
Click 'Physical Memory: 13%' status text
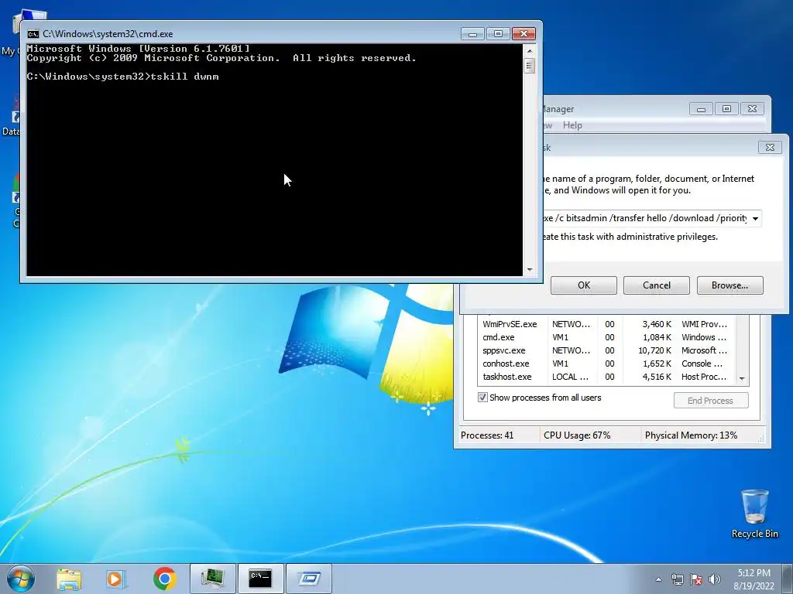tap(691, 435)
